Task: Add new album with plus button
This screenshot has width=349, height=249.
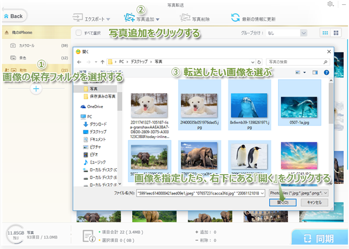Action: pos(36,89)
